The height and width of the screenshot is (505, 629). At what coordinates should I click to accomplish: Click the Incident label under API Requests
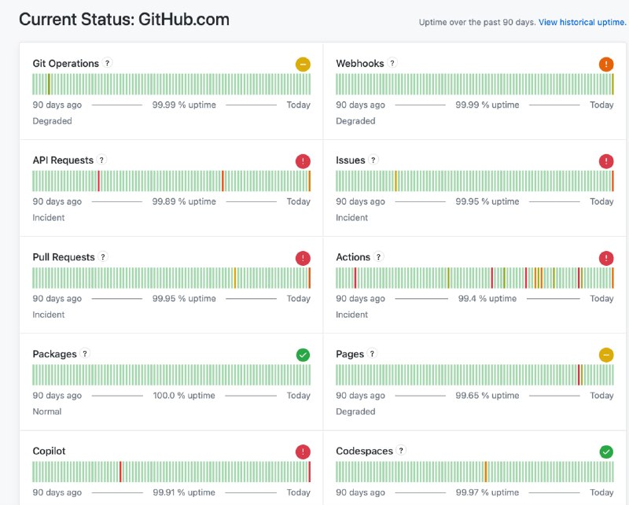[49, 218]
